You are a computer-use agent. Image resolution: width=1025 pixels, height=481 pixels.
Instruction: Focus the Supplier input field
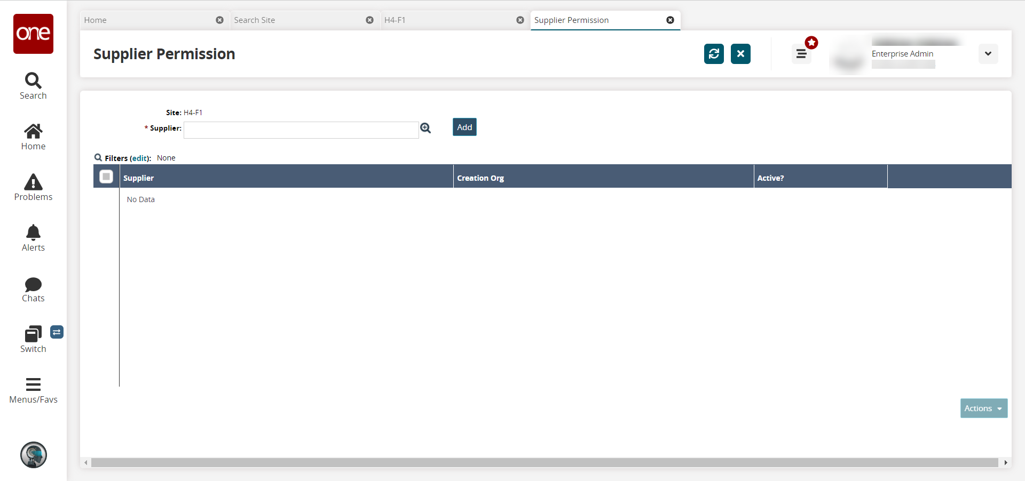[x=301, y=130]
